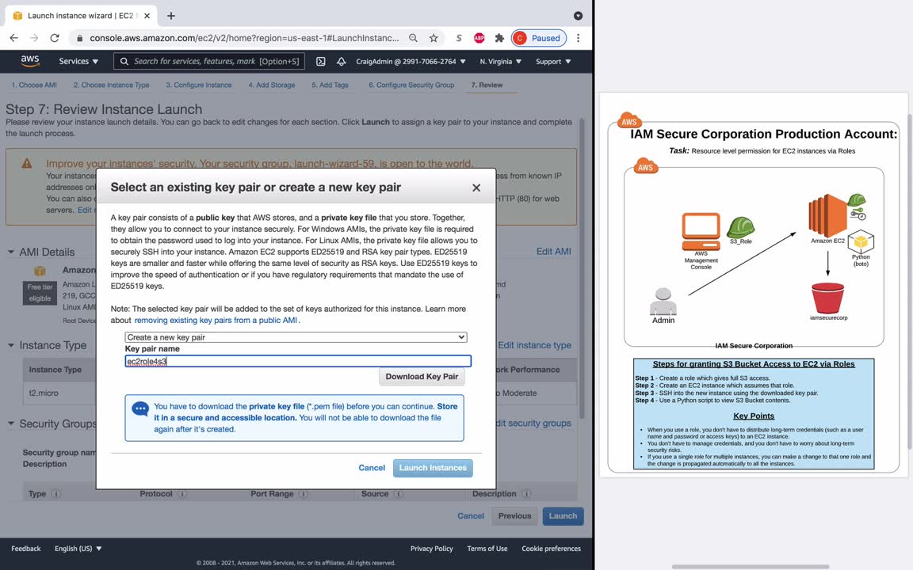The width and height of the screenshot is (913, 570).
Task: Click the zoom magnifier icon in address bar
Action: click(x=413, y=38)
